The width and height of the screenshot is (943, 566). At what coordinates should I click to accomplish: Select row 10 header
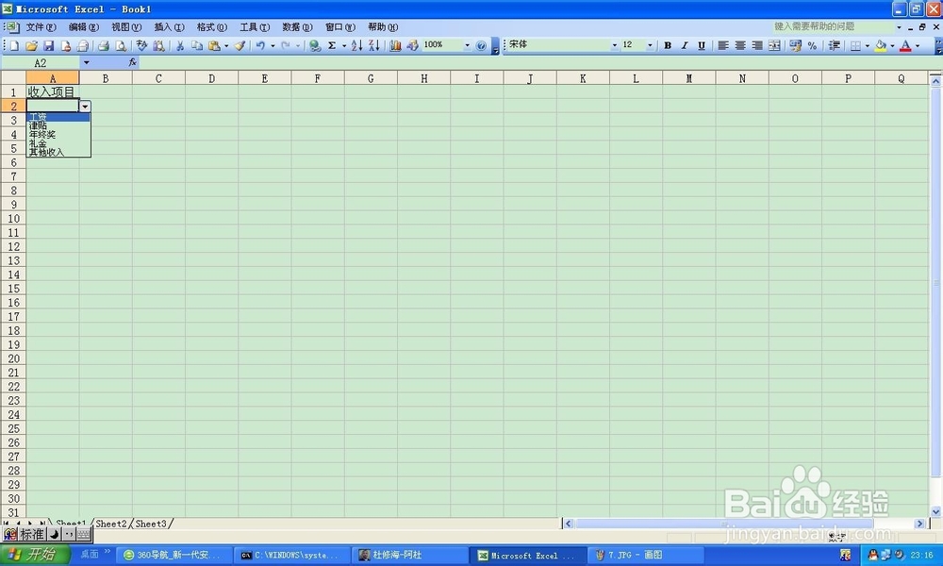pos(13,218)
